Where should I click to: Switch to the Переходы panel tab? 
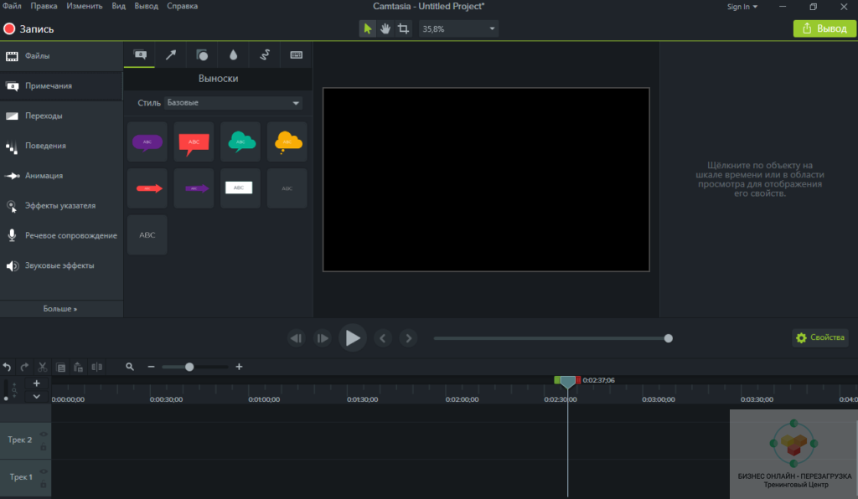[x=44, y=116]
